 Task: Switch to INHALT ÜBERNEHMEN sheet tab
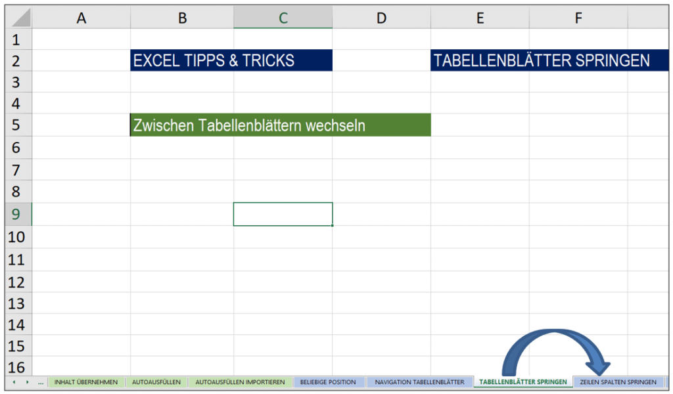click(86, 382)
